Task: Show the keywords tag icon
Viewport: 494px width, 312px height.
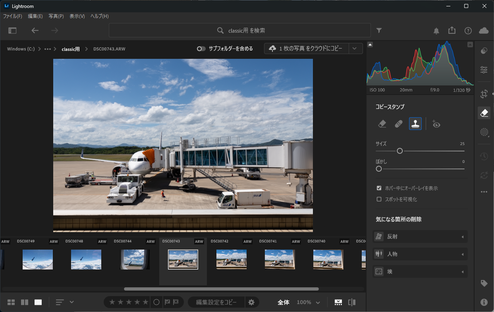Action: pos(484,283)
